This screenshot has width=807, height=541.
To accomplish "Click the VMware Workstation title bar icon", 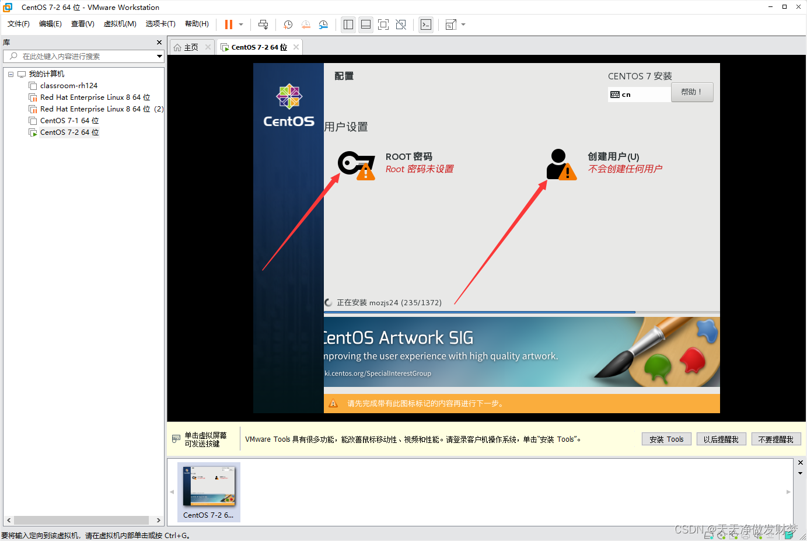I will click(x=8, y=7).
